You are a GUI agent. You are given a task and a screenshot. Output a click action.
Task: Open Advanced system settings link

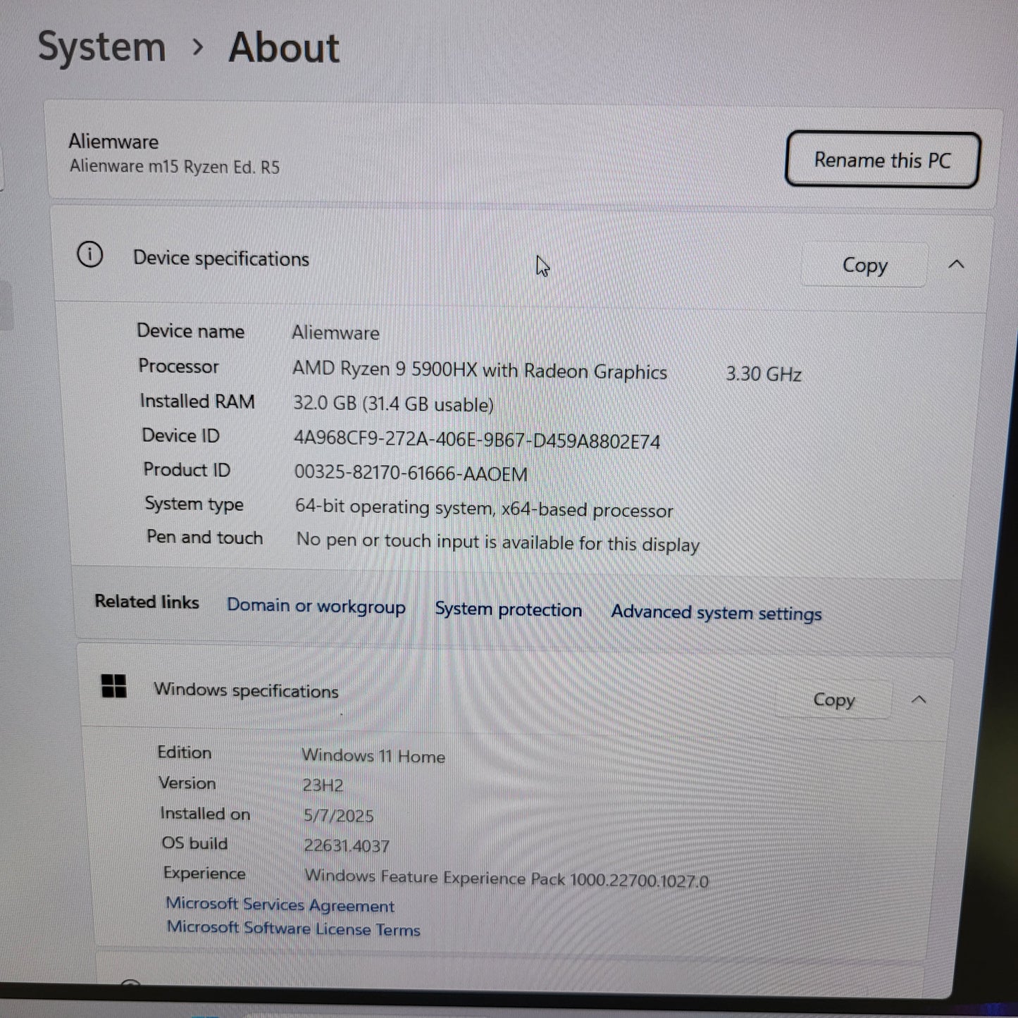(x=716, y=613)
